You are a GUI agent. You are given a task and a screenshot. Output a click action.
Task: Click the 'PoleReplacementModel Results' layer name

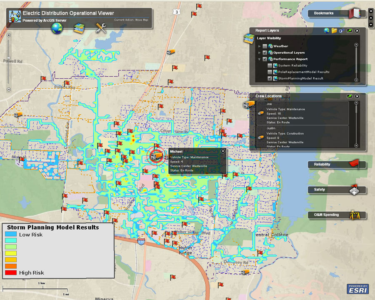pos(304,72)
